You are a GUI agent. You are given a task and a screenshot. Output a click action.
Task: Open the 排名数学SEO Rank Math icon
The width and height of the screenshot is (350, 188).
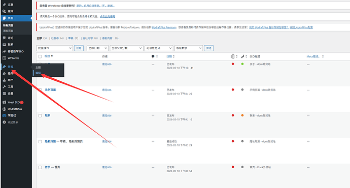[4, 51]
